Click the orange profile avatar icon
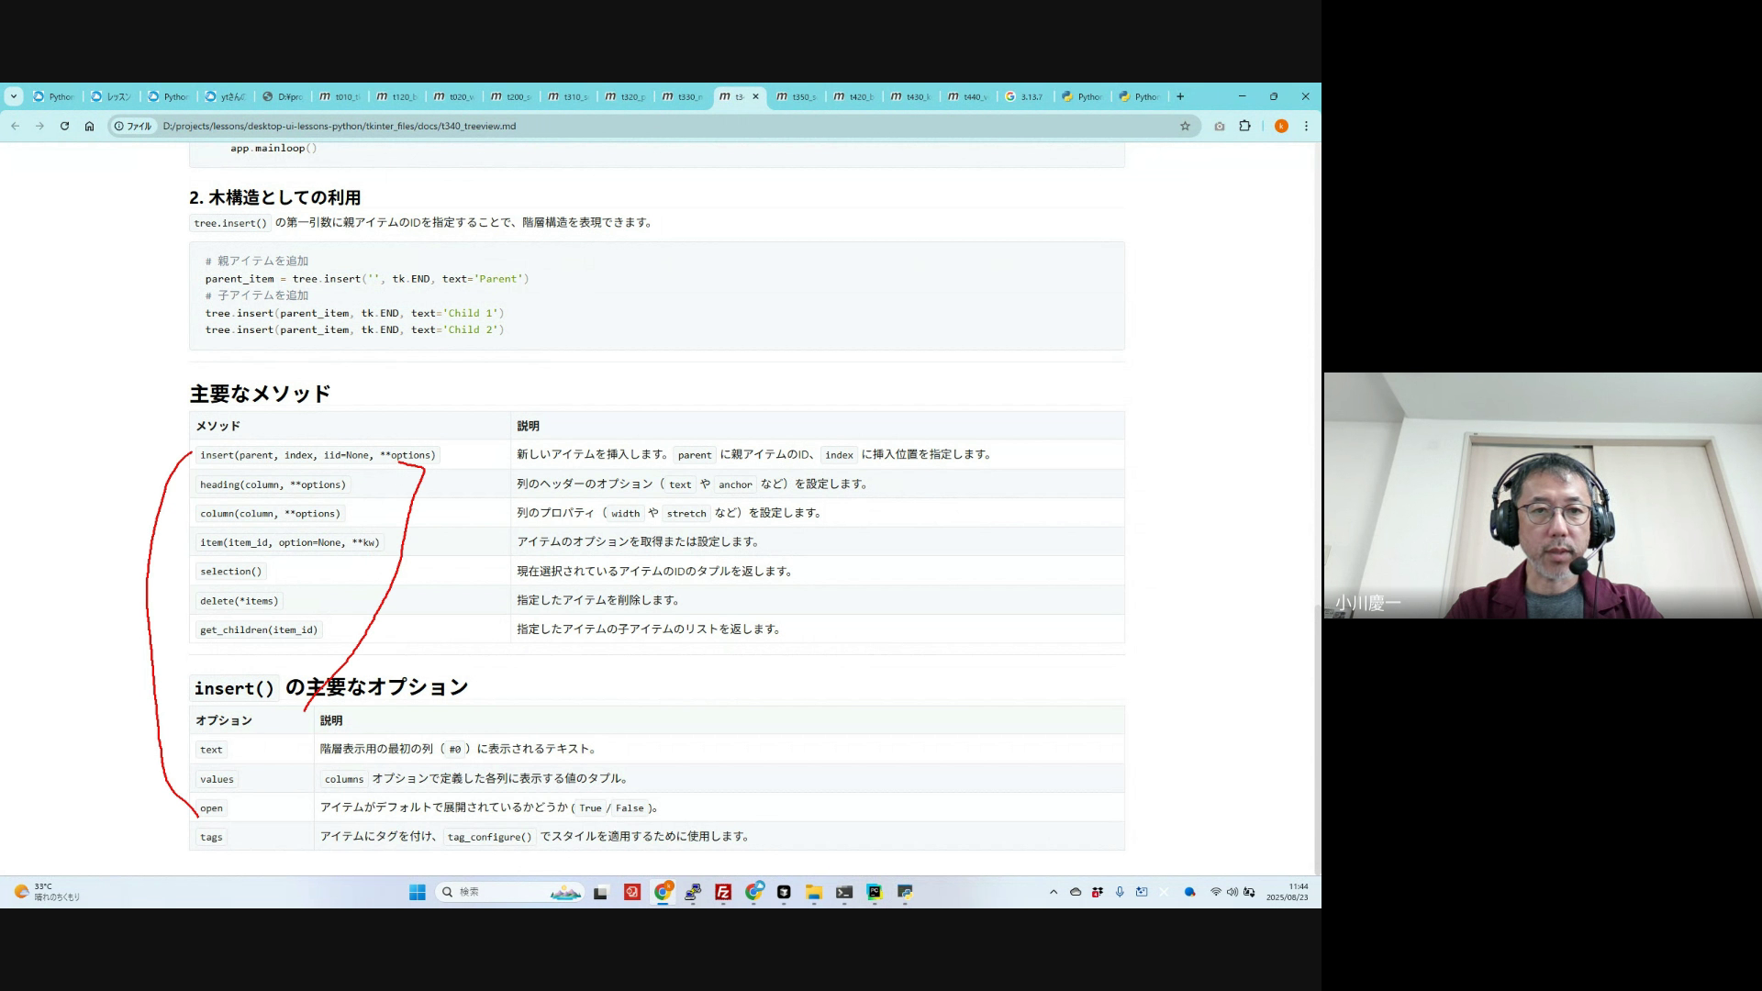This screenshot has width=1762, height=991. tap(1281, 127)
